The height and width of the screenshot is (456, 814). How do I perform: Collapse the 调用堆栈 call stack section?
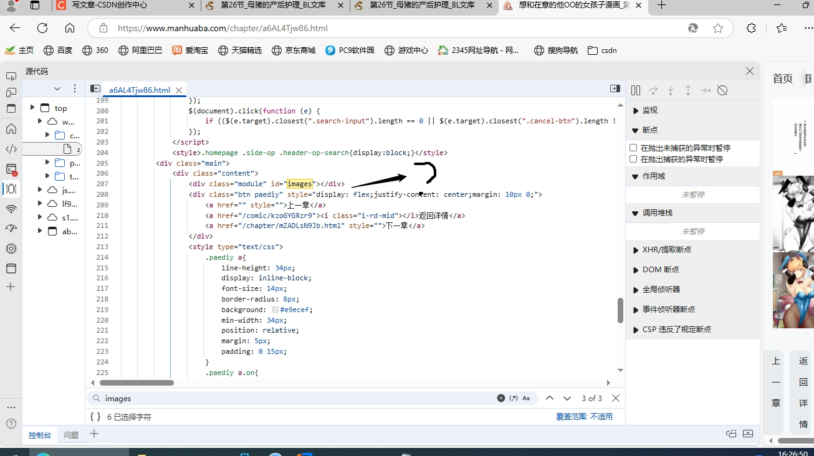point(693,213)
